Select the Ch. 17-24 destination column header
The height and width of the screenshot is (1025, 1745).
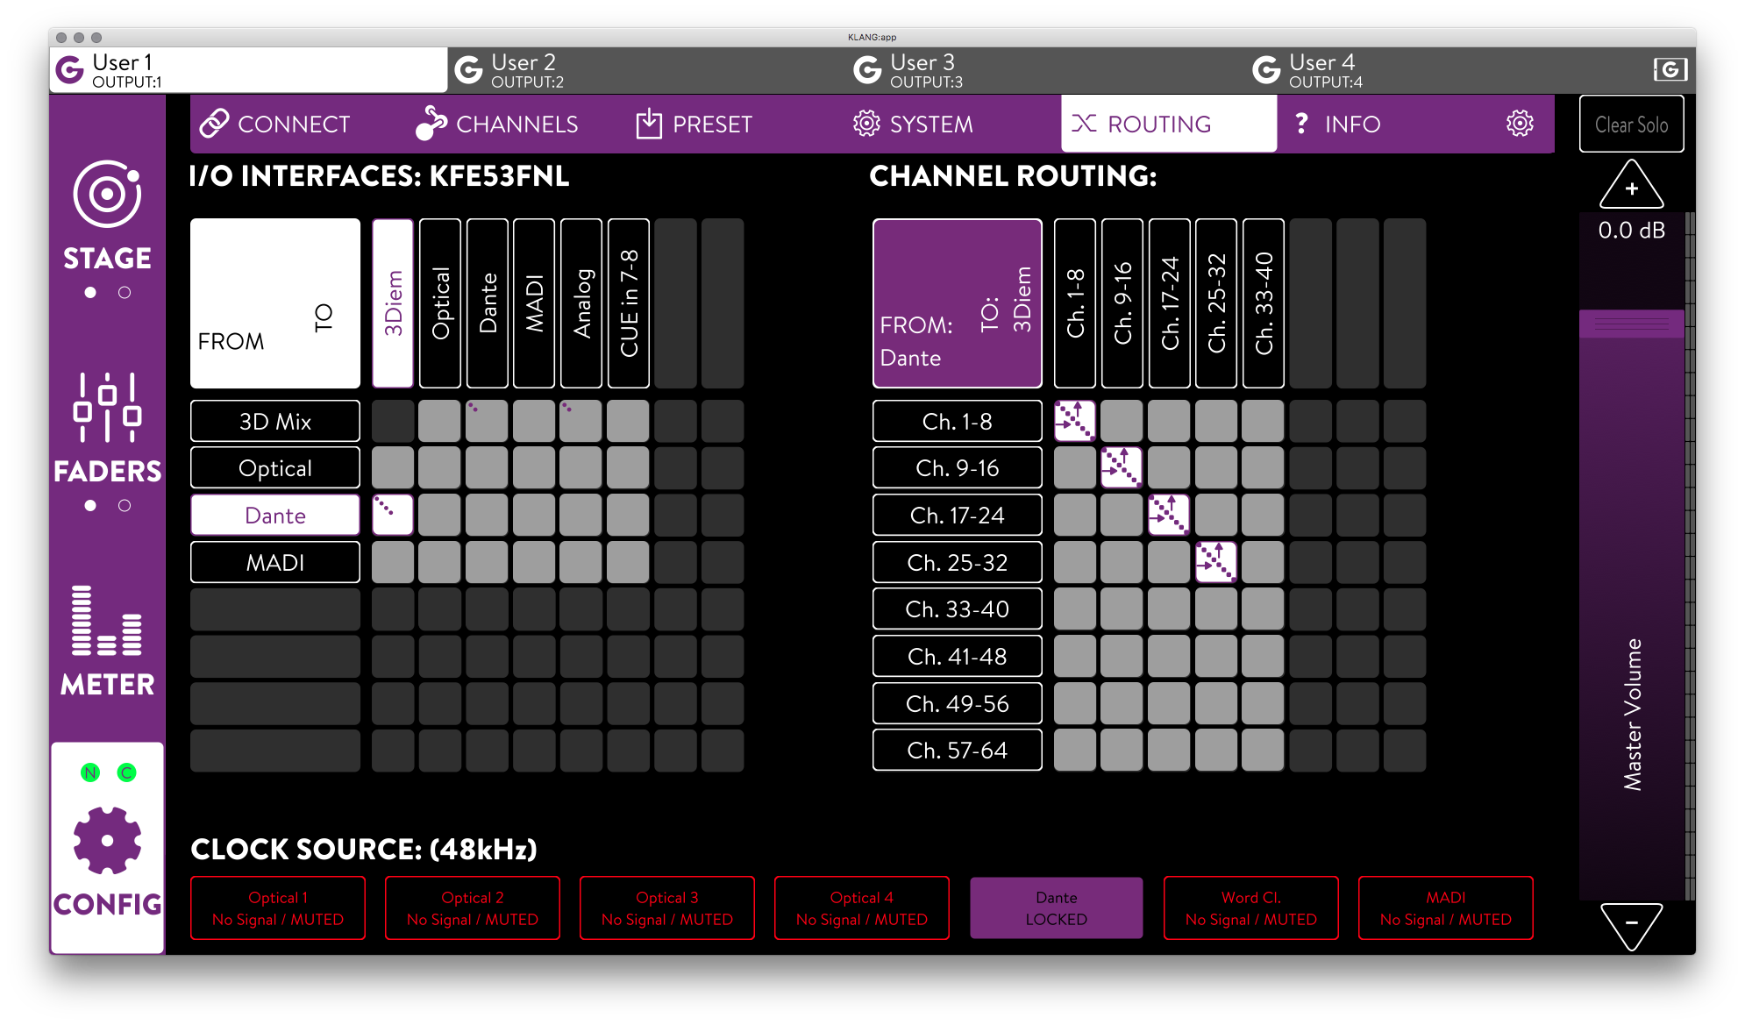pos(1169,303)
